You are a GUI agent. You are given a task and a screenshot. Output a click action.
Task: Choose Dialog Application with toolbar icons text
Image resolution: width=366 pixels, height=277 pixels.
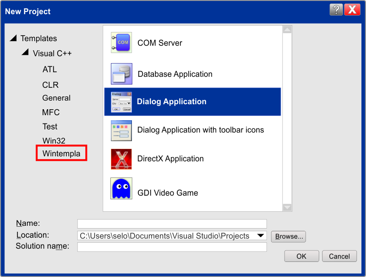(201, 130)
